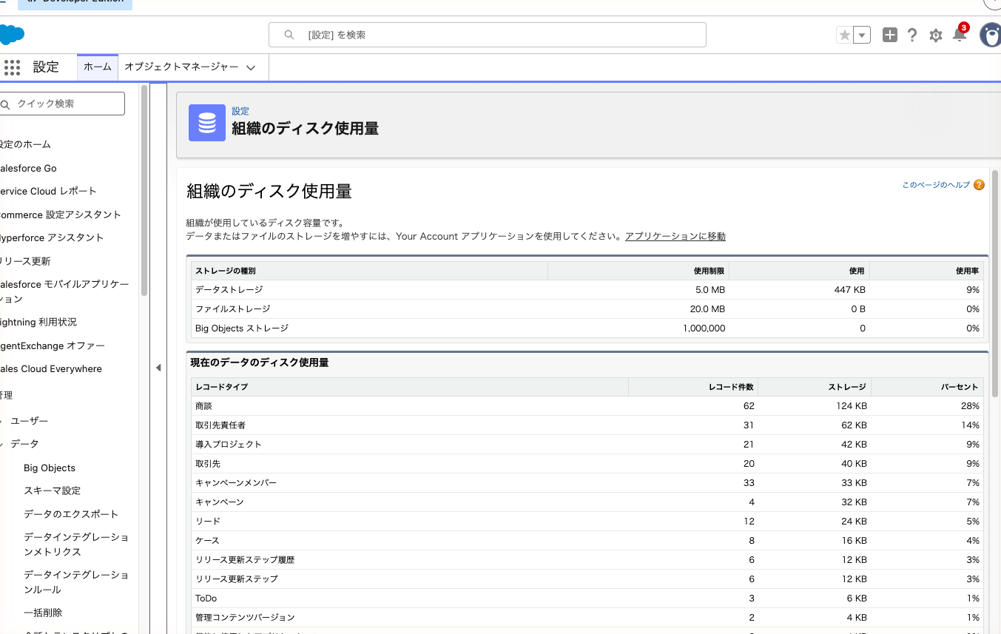Open データインテグレーションメトリクス in the sidebar
The width and height of the screenshot is (1001, 634).
(76, 544)
